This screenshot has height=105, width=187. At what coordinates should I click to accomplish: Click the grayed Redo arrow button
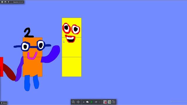click(x=96, y=102)
